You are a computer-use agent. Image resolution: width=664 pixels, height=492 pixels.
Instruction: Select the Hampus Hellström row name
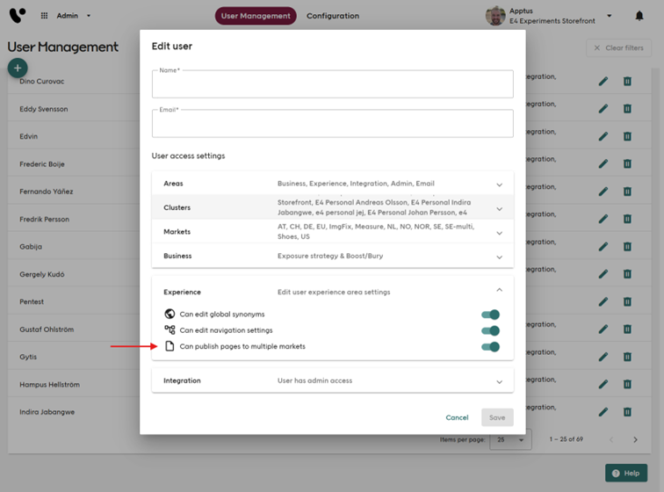pyautogui.click(x=49, y=384)
